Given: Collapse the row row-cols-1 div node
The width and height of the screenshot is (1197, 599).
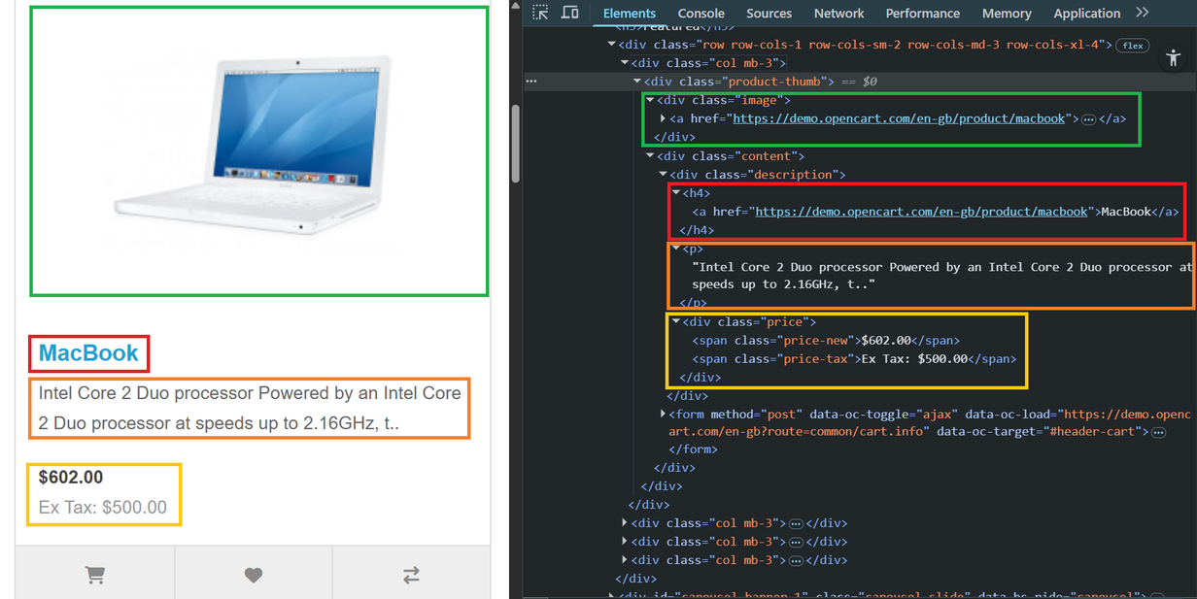Looking at the screenshot, I should pos(612,45).
